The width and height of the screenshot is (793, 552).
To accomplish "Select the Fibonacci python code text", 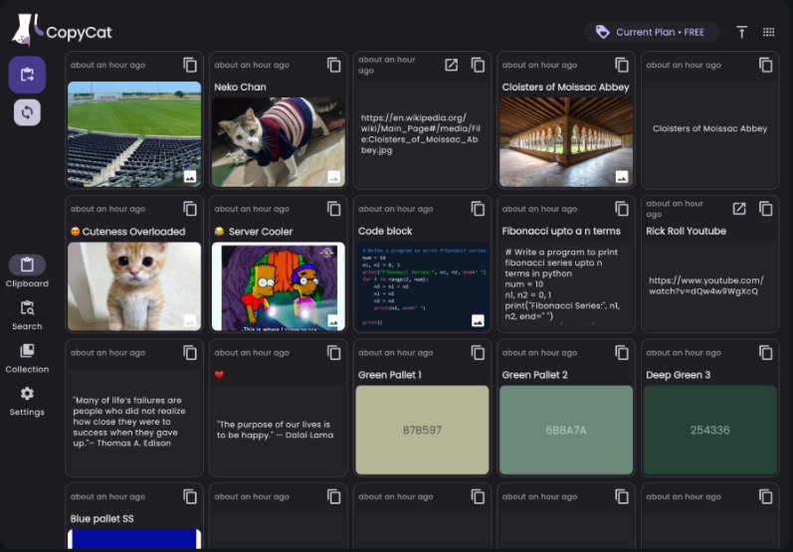I will (x=562, y=284).
